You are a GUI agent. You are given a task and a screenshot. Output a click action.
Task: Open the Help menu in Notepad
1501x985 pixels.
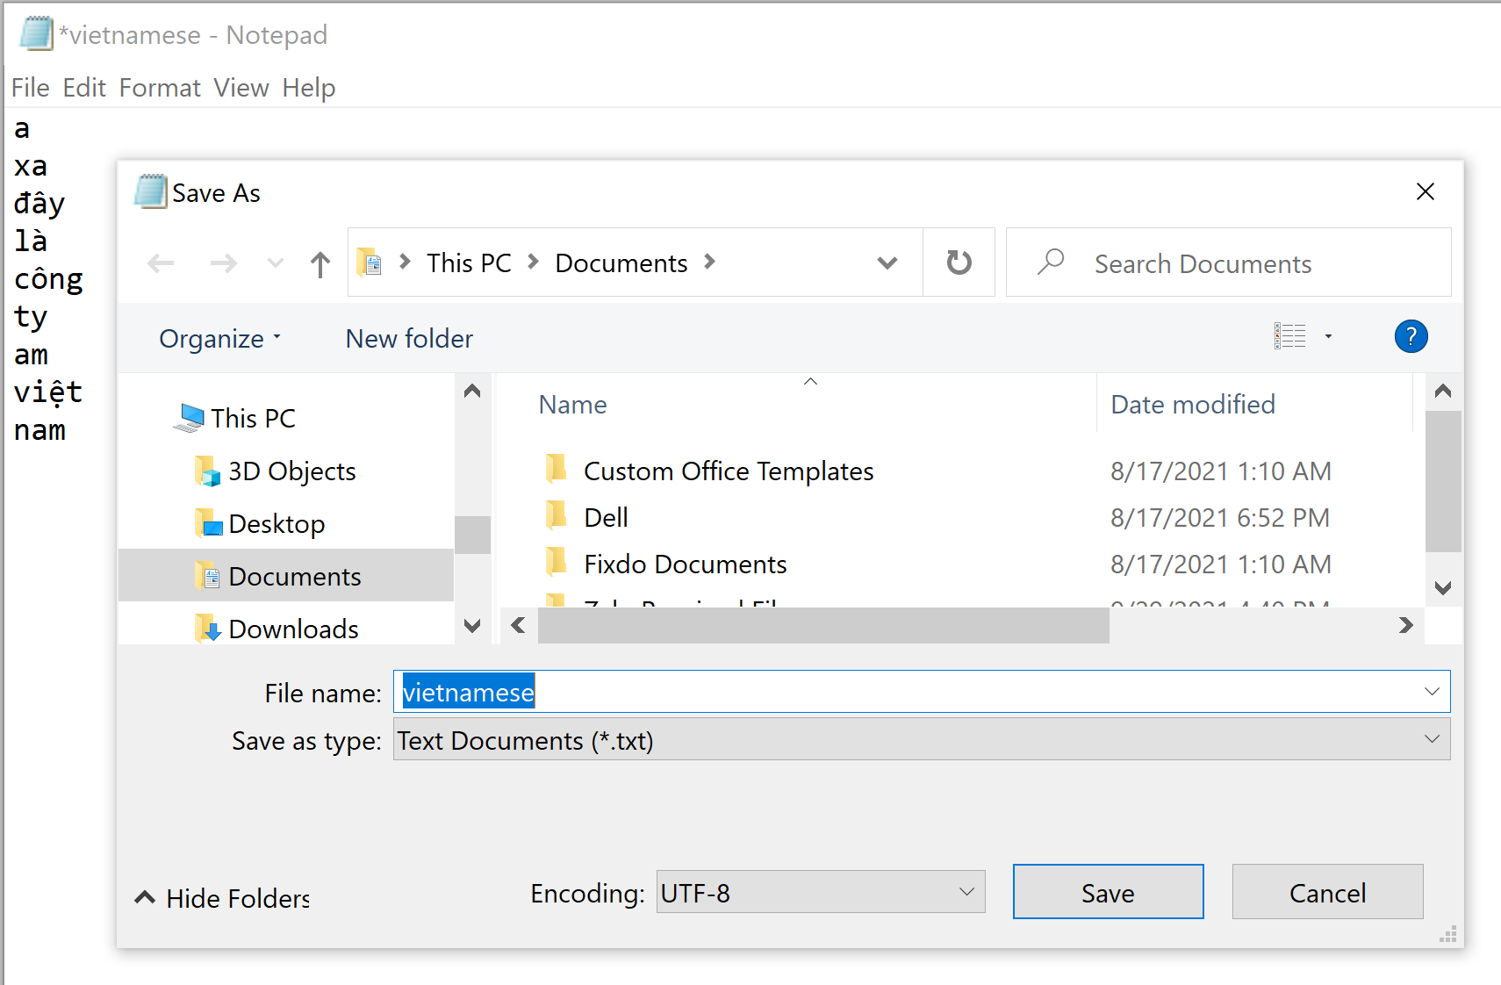[x=309, y=88]
